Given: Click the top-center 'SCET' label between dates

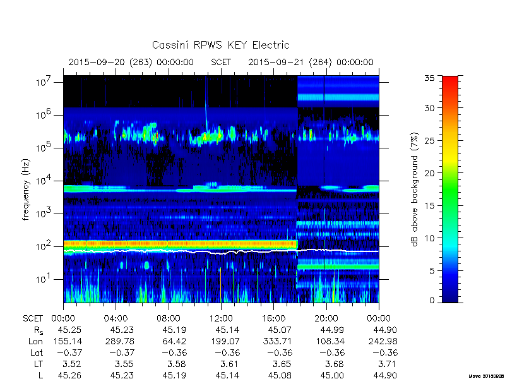Looking at the screenshot, I should pos(221,62).
